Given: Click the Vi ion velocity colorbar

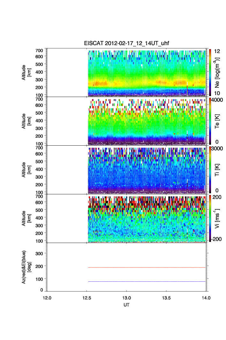Looking at the screenshot, I should pos(210,218).
